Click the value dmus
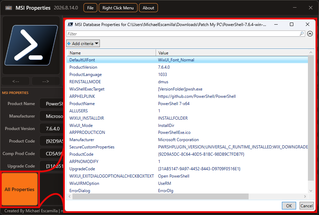Viewport: 319px width, 215px height. (x=163, y=82)
